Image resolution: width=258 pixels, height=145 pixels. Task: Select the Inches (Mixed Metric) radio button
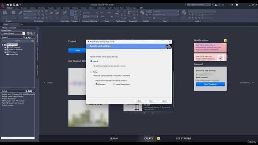[x=114, y=84]
